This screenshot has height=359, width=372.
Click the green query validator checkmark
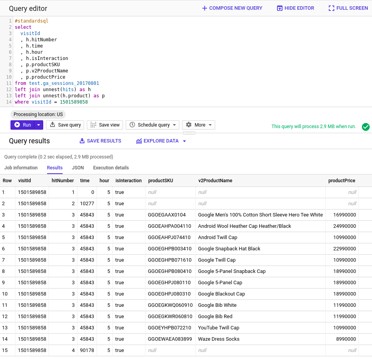[x=365, y=127]
